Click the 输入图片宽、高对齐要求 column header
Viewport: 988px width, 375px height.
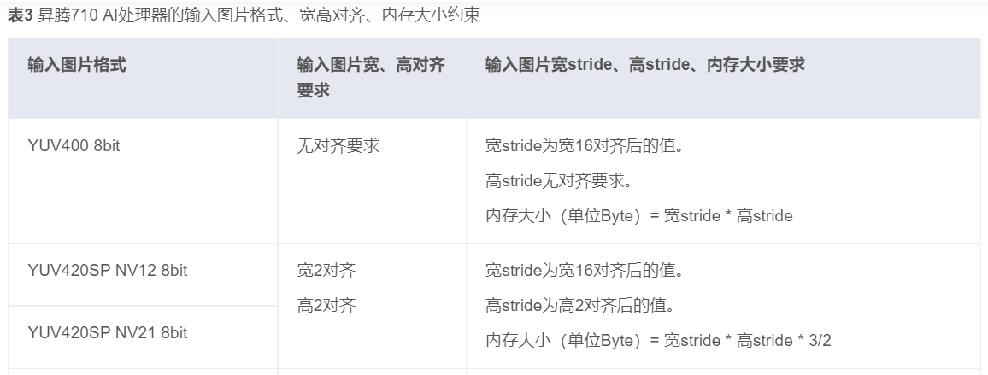[370, 77]
